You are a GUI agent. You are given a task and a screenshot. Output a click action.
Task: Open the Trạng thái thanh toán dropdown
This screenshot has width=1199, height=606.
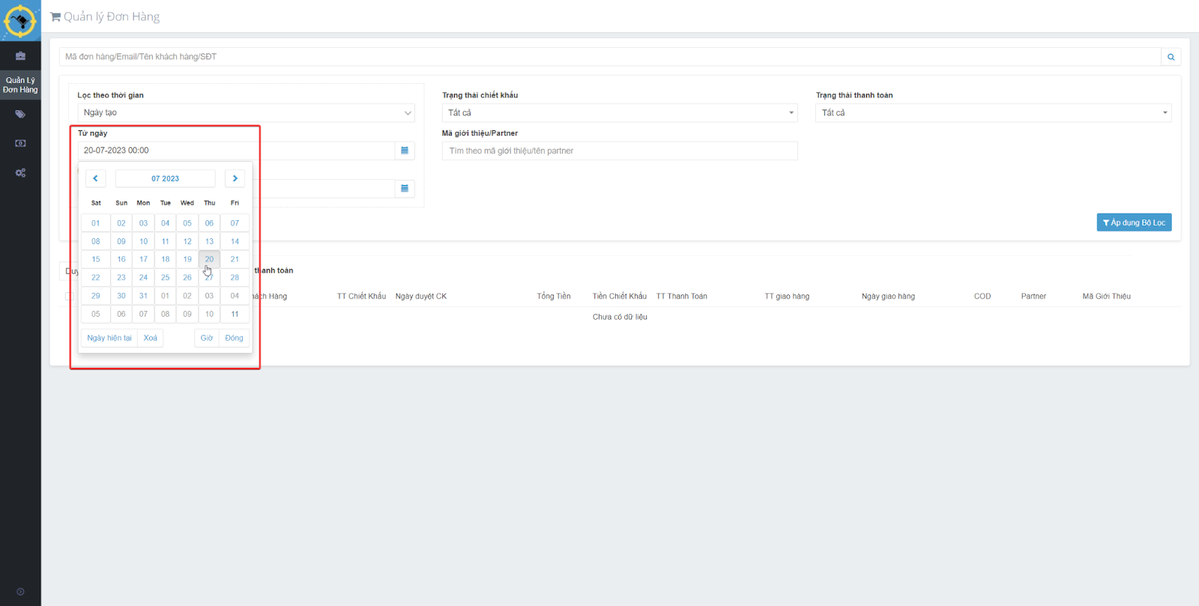coord(993,113)
